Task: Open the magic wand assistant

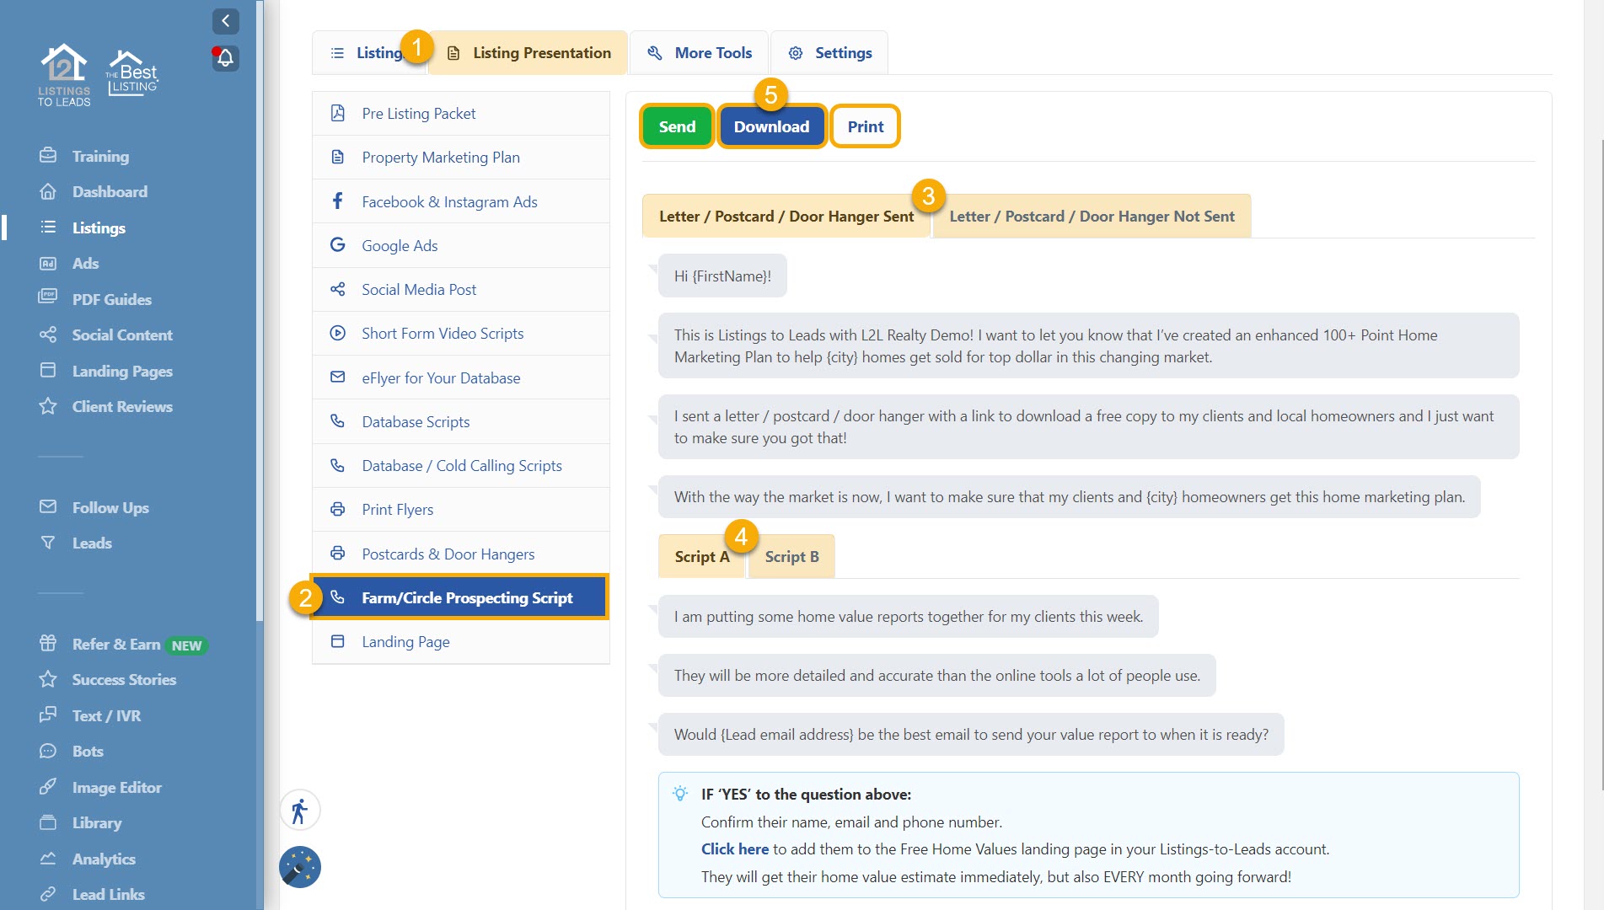Action: pos(299,867)
